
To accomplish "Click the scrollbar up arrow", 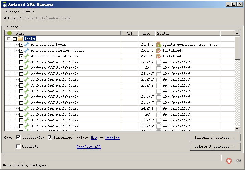I will pyautogui.click(x=237, y=33).
